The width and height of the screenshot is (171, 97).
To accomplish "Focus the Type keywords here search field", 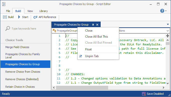I will point(24,29).
